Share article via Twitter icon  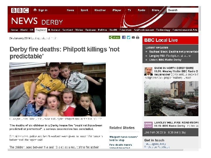tap(129, 37)
